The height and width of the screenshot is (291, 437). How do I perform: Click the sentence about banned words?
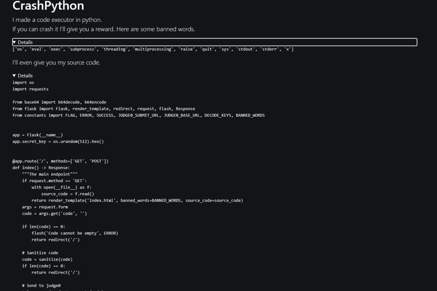click(x=104, y=29)
